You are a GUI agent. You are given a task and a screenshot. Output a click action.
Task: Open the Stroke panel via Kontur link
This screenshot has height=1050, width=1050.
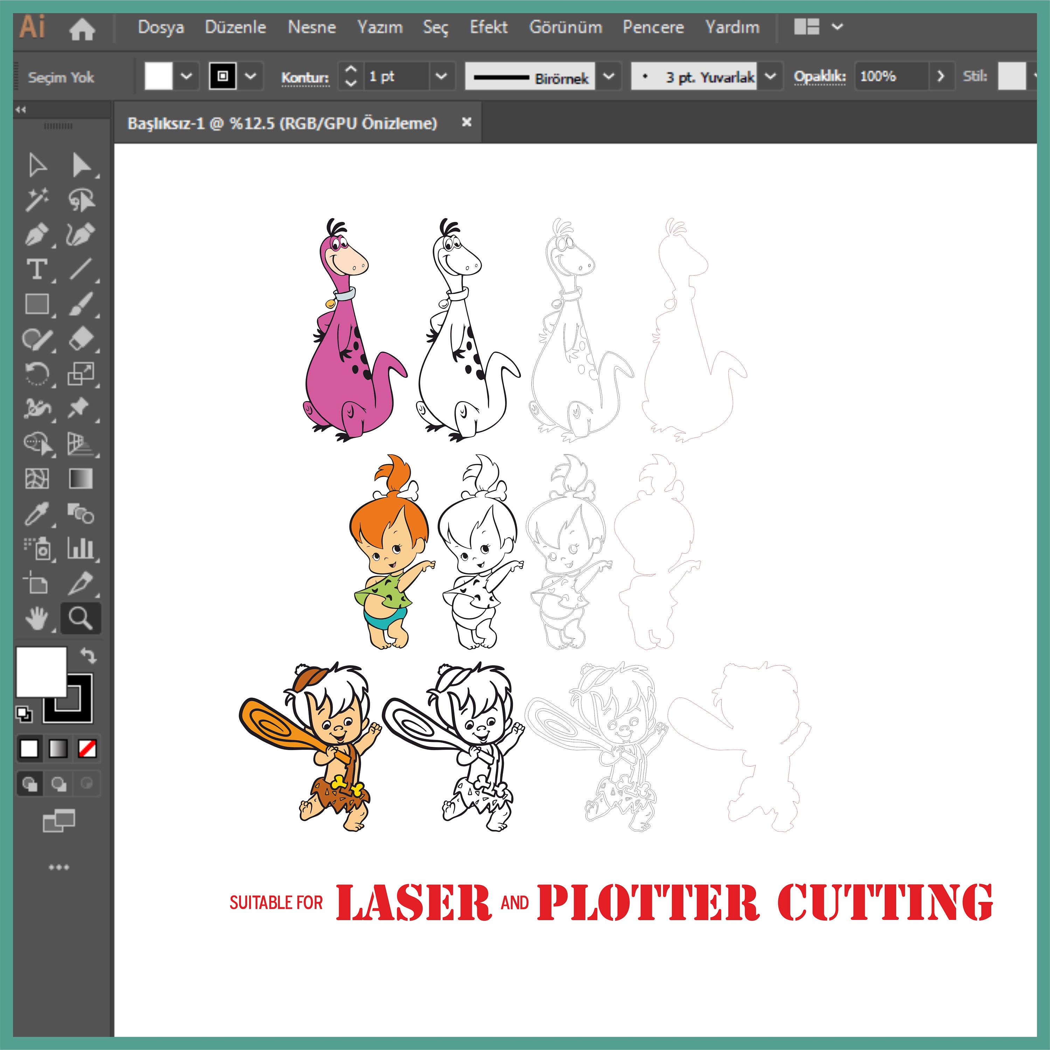pos(305,77)
